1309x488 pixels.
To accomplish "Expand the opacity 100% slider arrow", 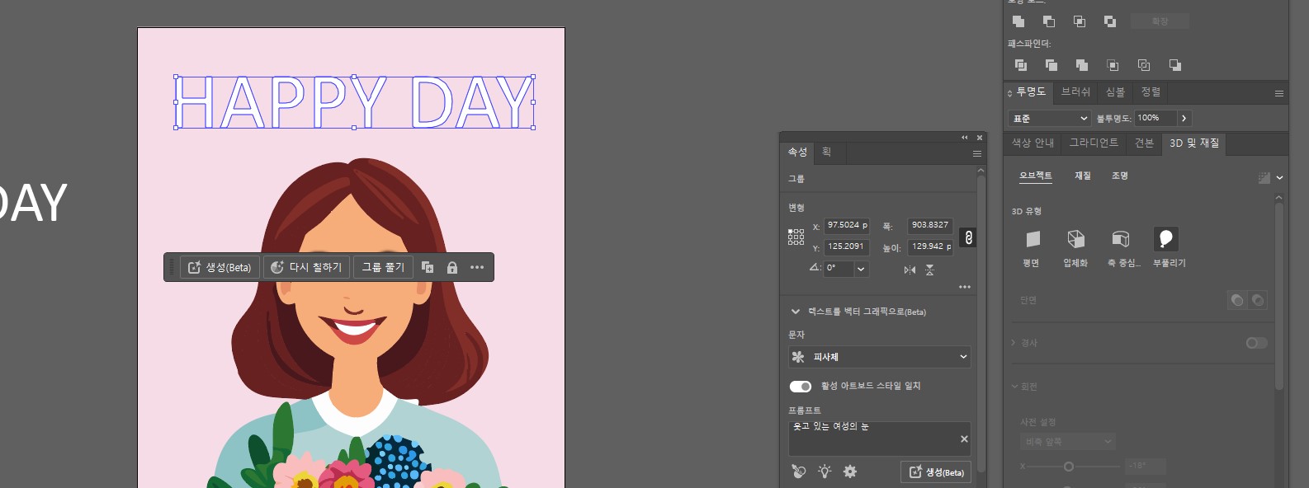I will pyautogui.click(x=1184, y=118).
